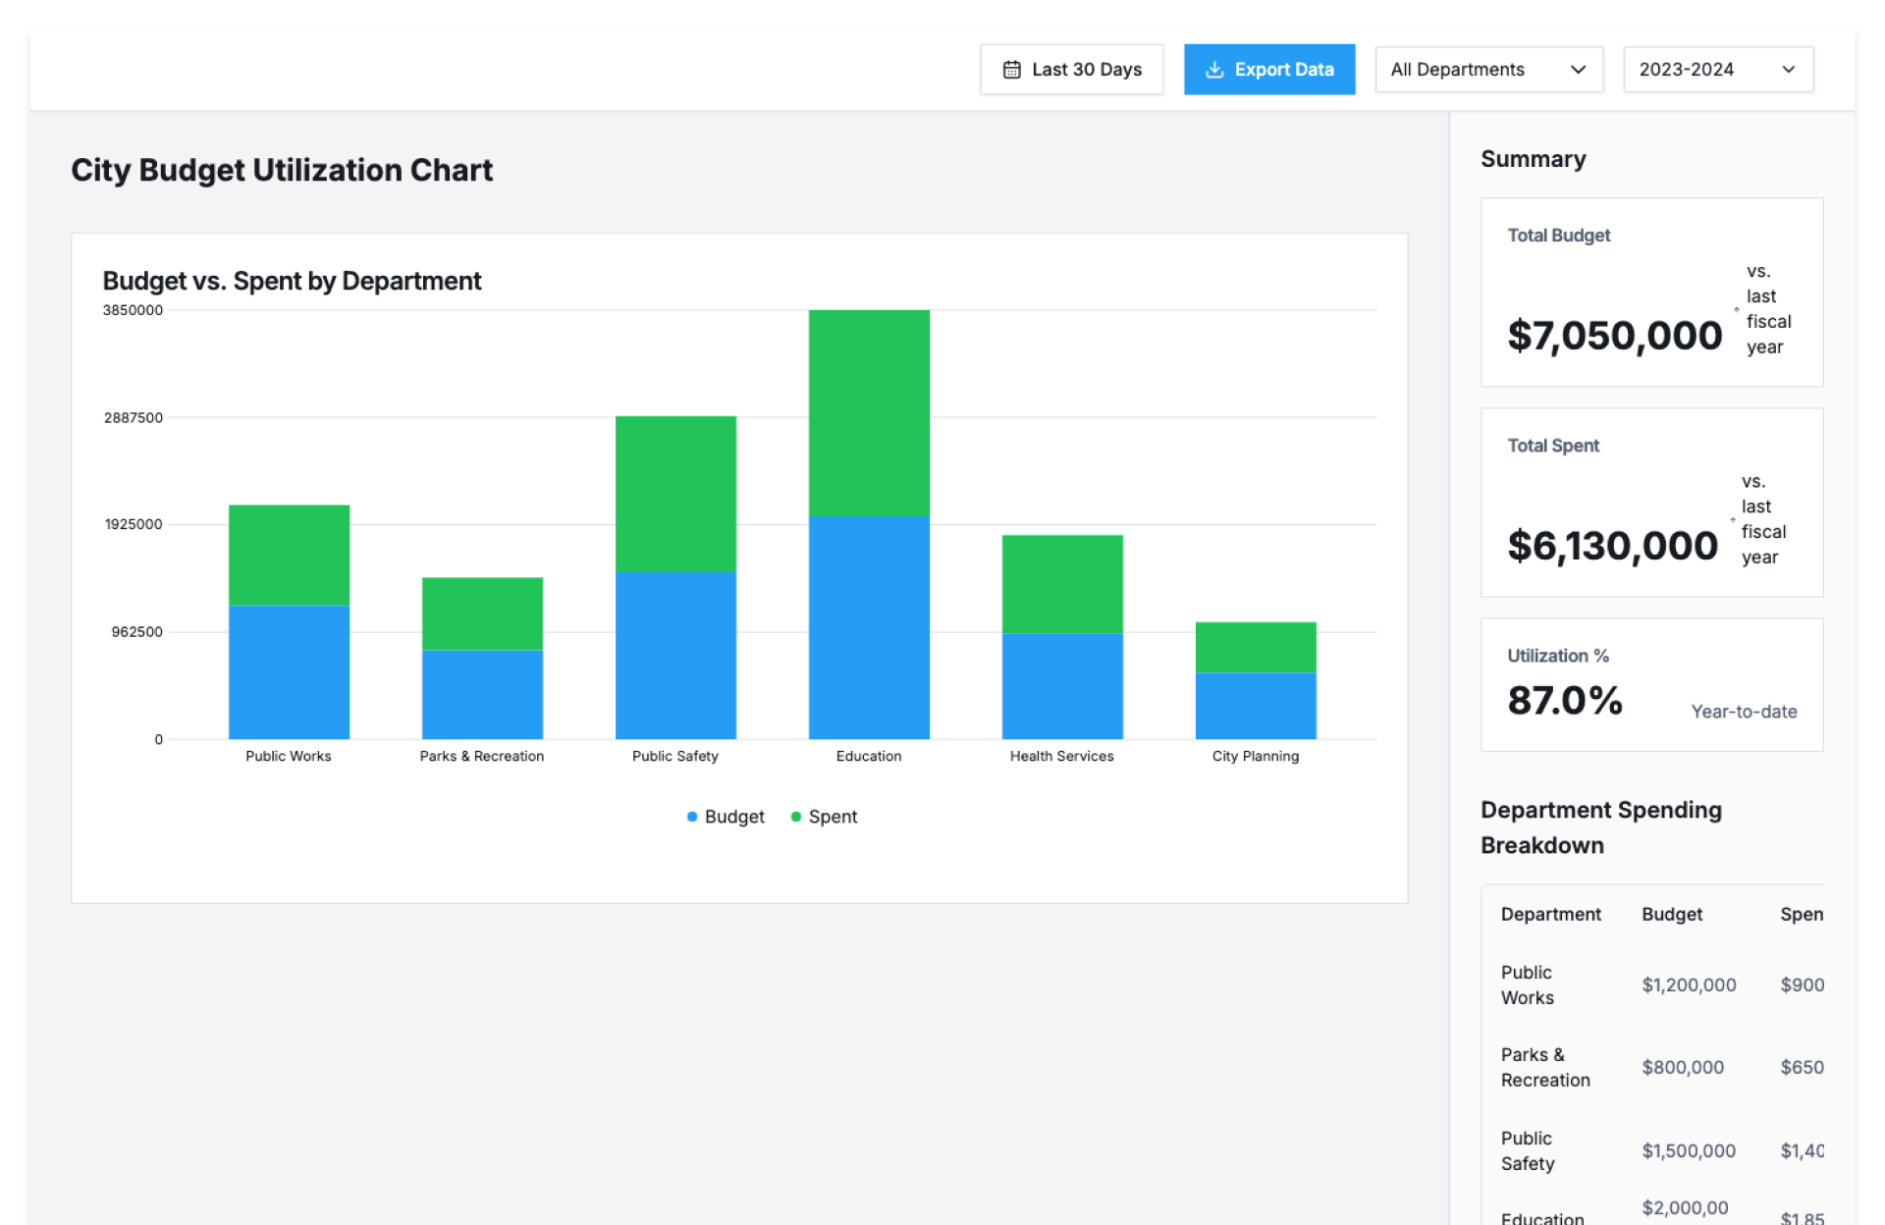1885x1225 pixels.
Task: Click the calendar icon on Last 30 Days
Action: point(1011,70)
